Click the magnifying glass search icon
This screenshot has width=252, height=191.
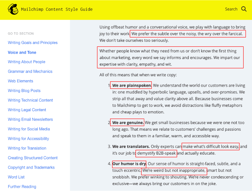coord(244,9)
